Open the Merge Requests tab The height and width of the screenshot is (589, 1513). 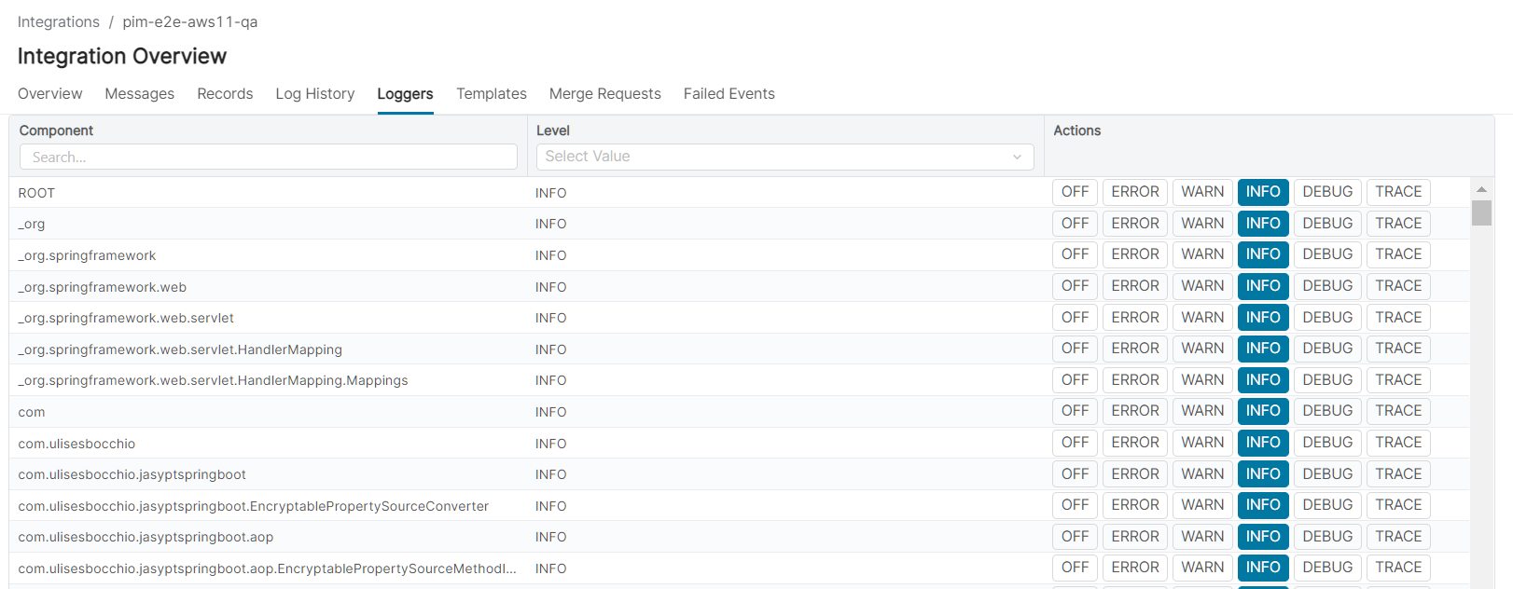[604, 94]
